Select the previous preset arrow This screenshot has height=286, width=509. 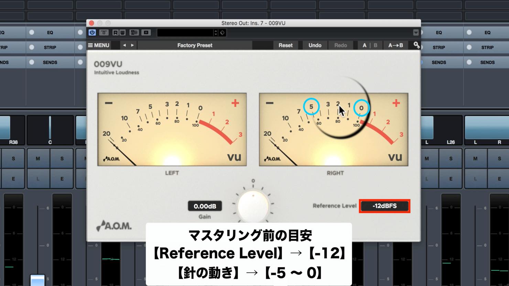click(x=124, y=45)
